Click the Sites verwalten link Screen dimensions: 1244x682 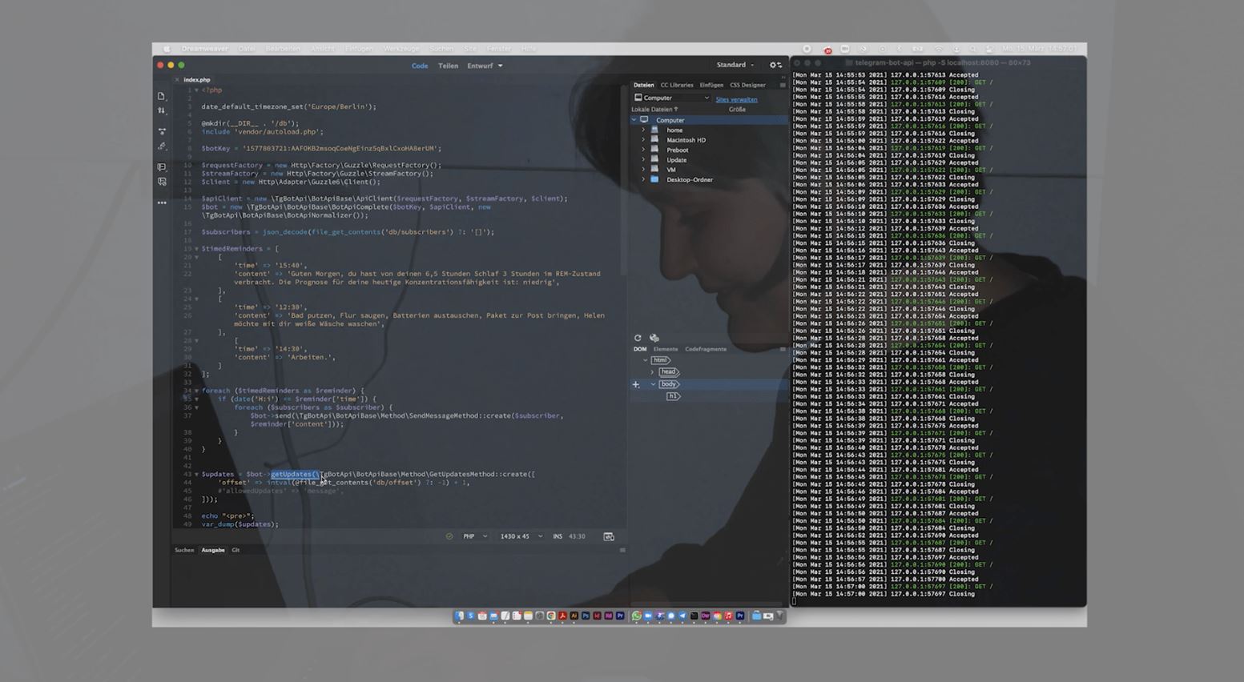(x=736, y=99)
